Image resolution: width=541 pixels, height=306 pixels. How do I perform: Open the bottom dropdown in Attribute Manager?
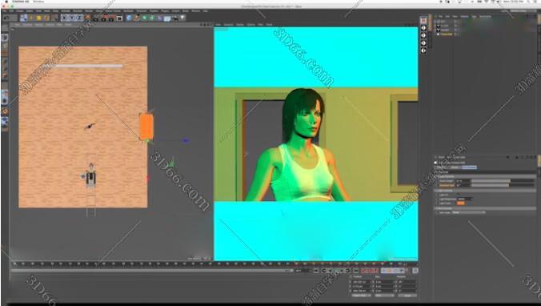[468, 212]
